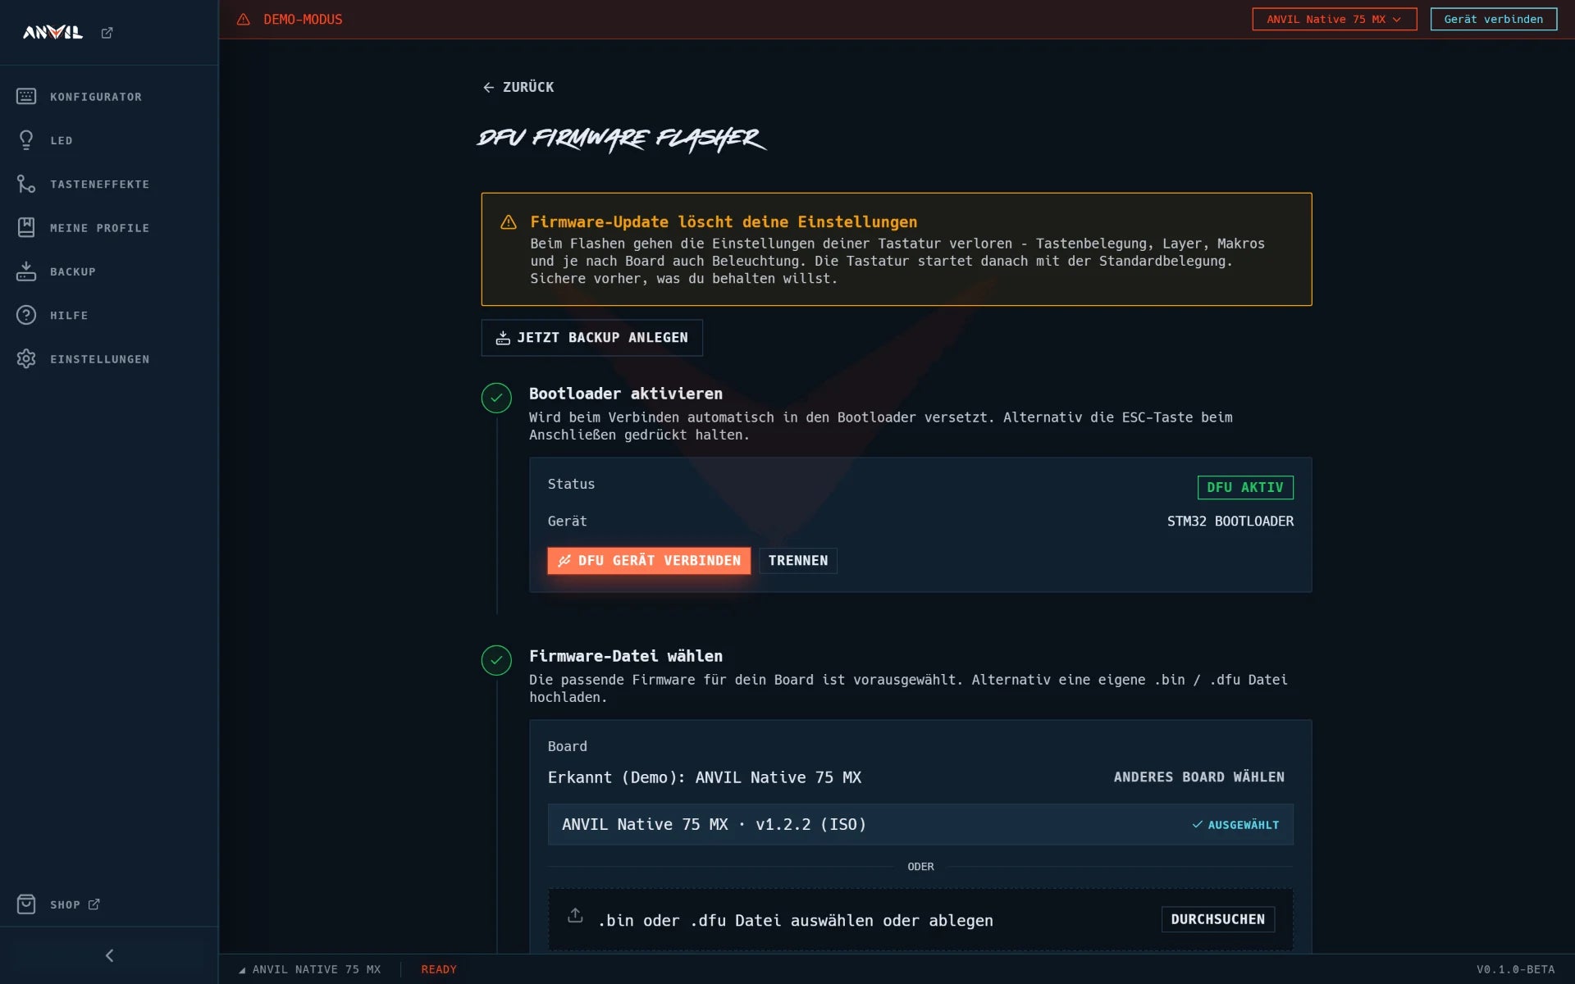Open the ANVIL logo home link
The height and width of the screenshot is (984, 1575).
point(52,33)
